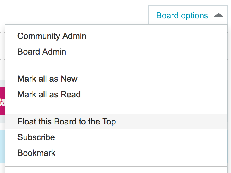This screenshot has height=173, width=231.
Task: Click the Board options dropdown label
Action: pyautogui.click(x=182, y=16)
